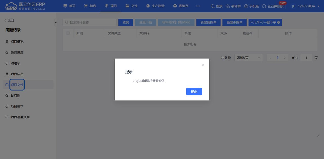The width and height of the screenshot is (324, 159).
Task: Select 项目成本 in sidebar
Action: click(28, 106)
